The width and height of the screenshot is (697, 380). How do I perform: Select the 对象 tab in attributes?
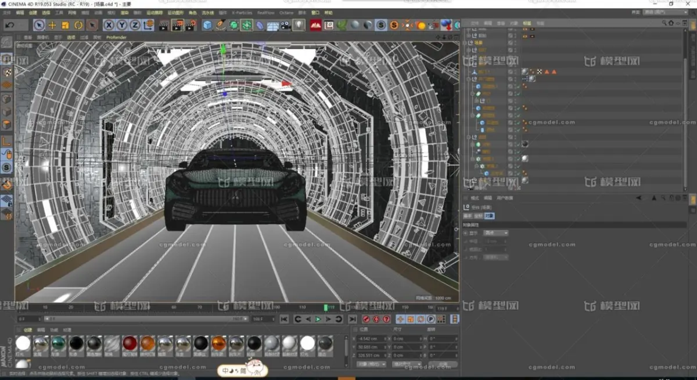pyautogui.click(x=489, y=216)
